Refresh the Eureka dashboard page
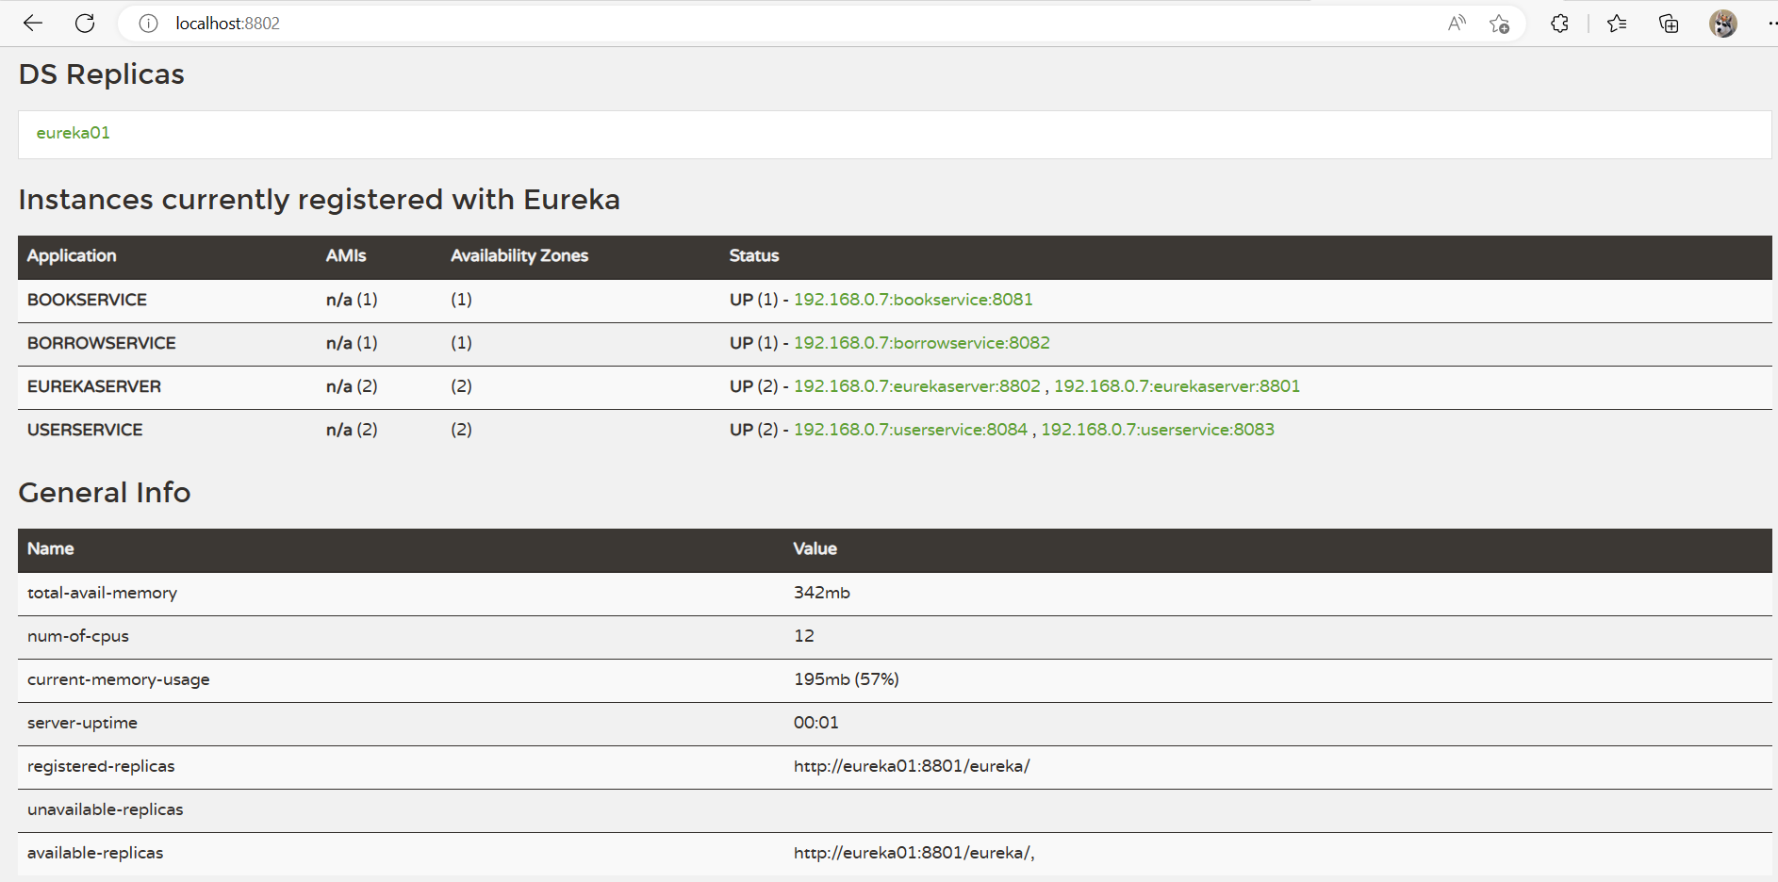1778x882 pixels. (x=85, y=24)
